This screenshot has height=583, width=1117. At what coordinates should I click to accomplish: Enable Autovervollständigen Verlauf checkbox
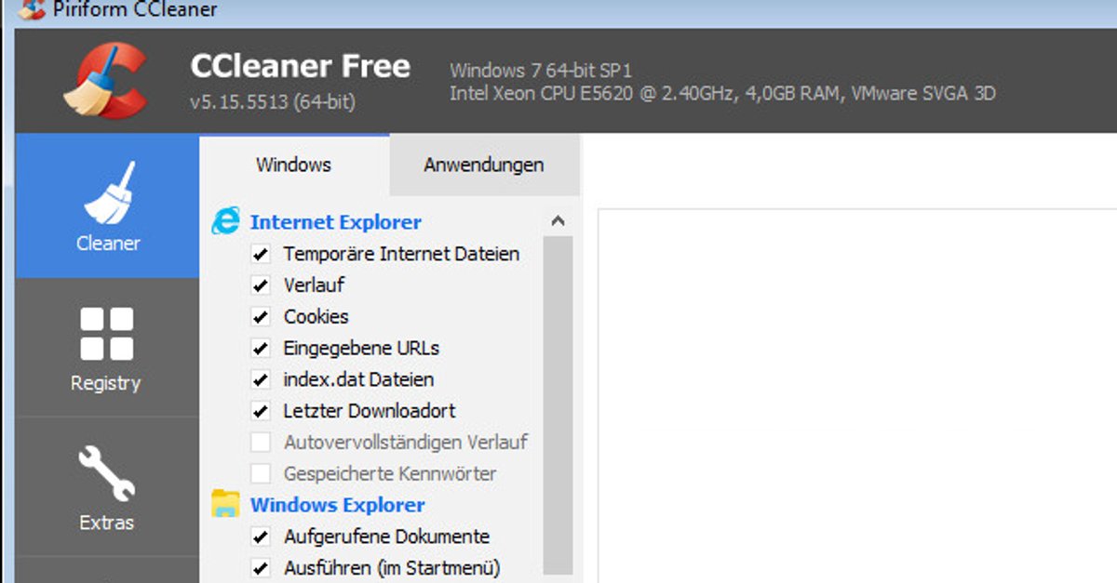point(261,443)
